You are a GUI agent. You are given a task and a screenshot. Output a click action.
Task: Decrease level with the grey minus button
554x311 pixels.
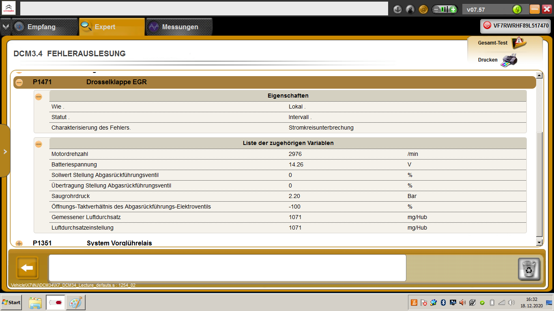pos(436,9)
